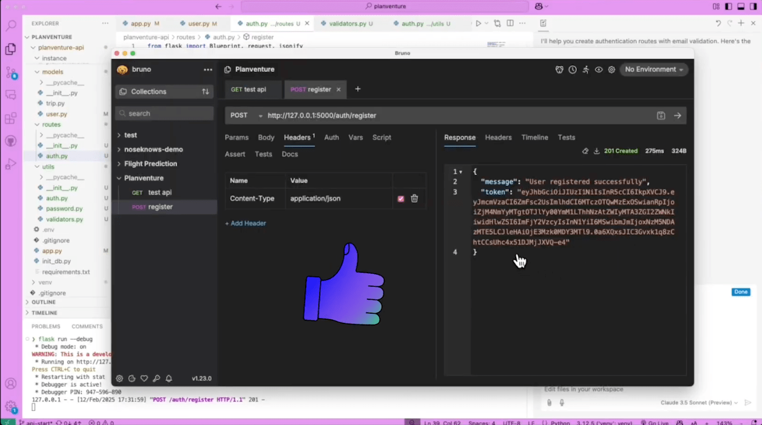Open notifications via bell icon in Bruno

click(169, 378)
